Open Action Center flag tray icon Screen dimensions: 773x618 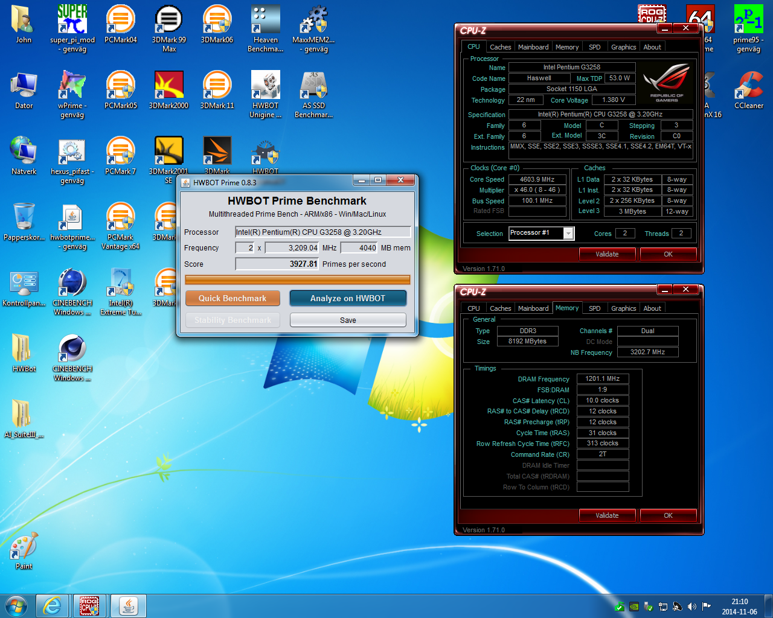click(x=706, y=607)
